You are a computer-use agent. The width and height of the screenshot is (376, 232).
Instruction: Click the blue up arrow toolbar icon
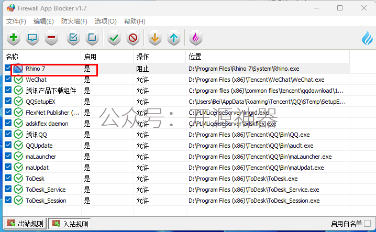point(174,38)
